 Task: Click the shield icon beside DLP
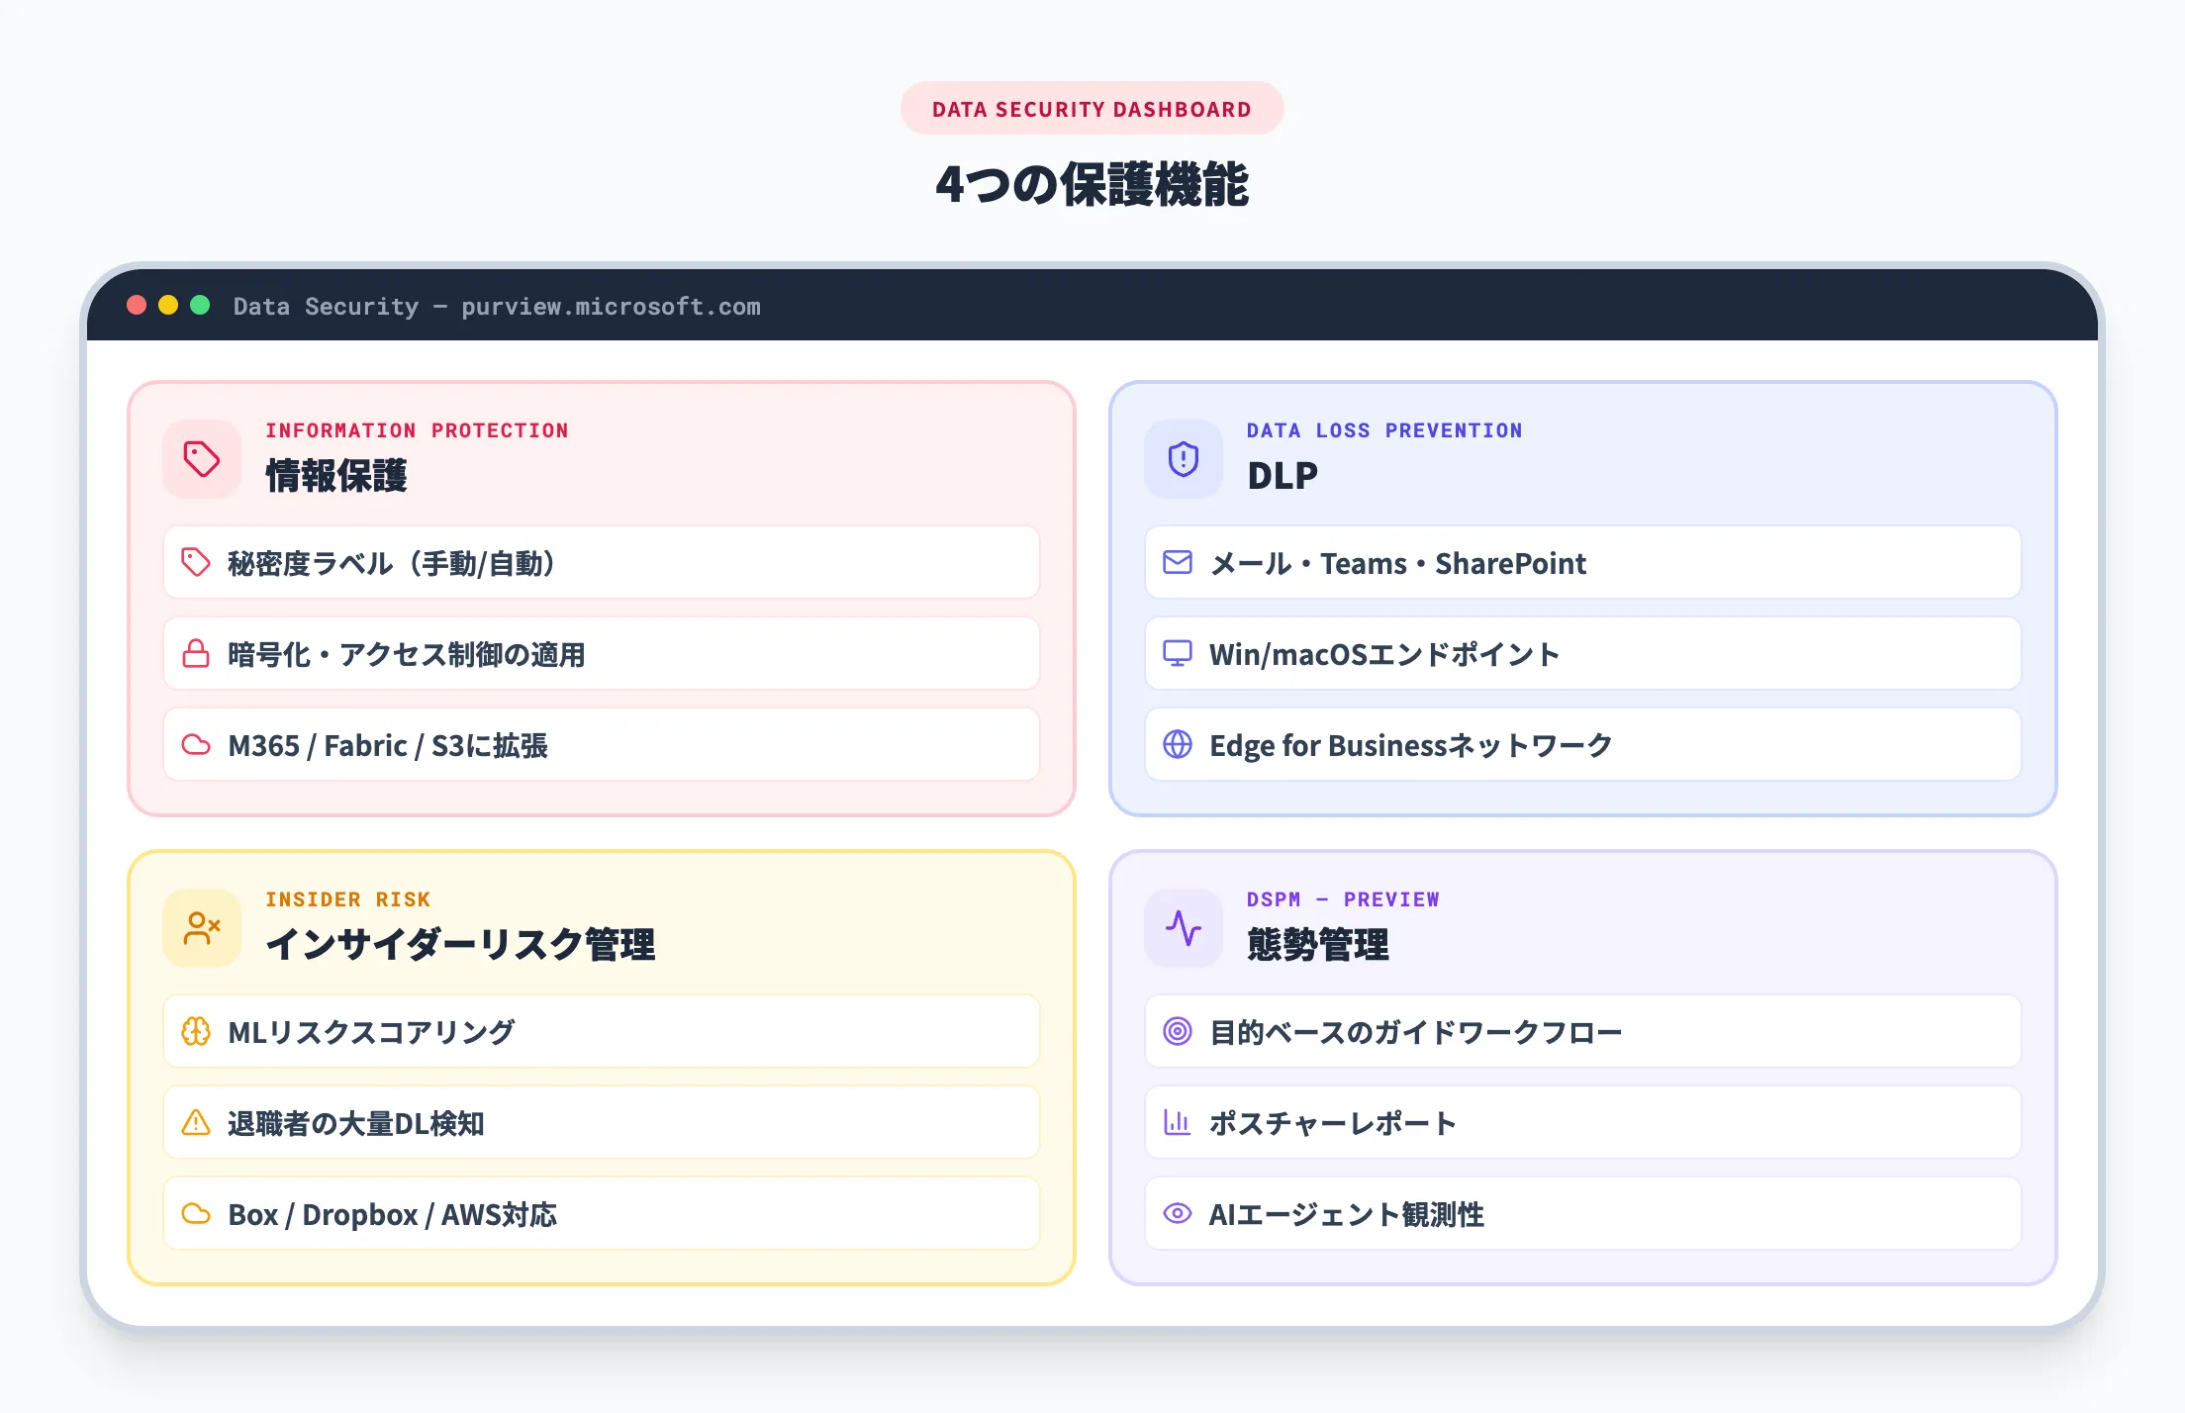(x=1182, y=458)
